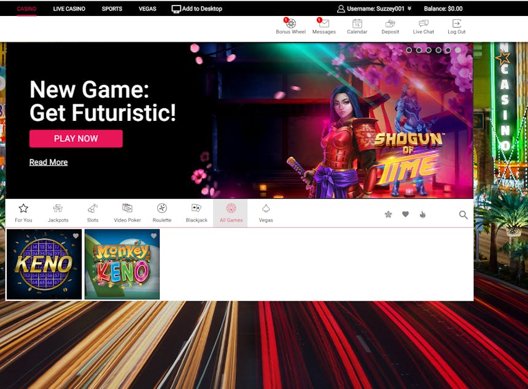Select the first banner carousel dot
This screenshot has height=389, width=528.
(x=409, y=50)
